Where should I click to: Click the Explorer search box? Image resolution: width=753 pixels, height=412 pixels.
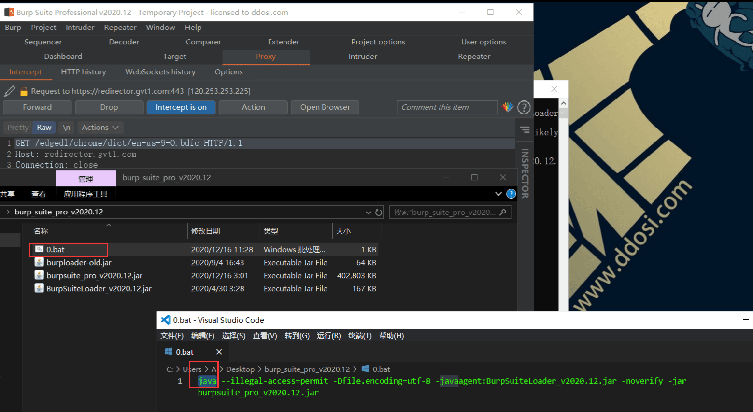(450, 212)
